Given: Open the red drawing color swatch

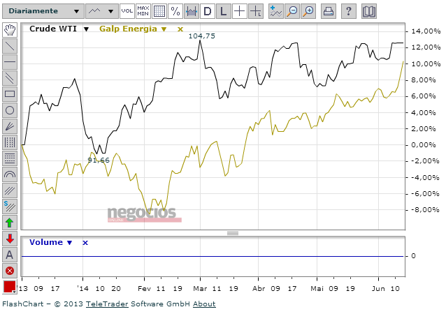Looking at the screenshot, I should coord(9,287).
